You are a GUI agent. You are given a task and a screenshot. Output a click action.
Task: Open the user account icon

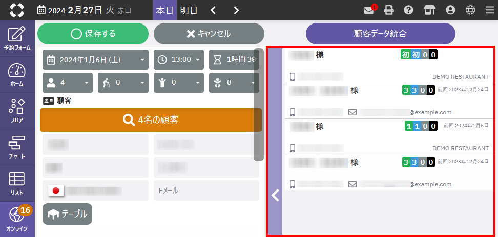450,10
